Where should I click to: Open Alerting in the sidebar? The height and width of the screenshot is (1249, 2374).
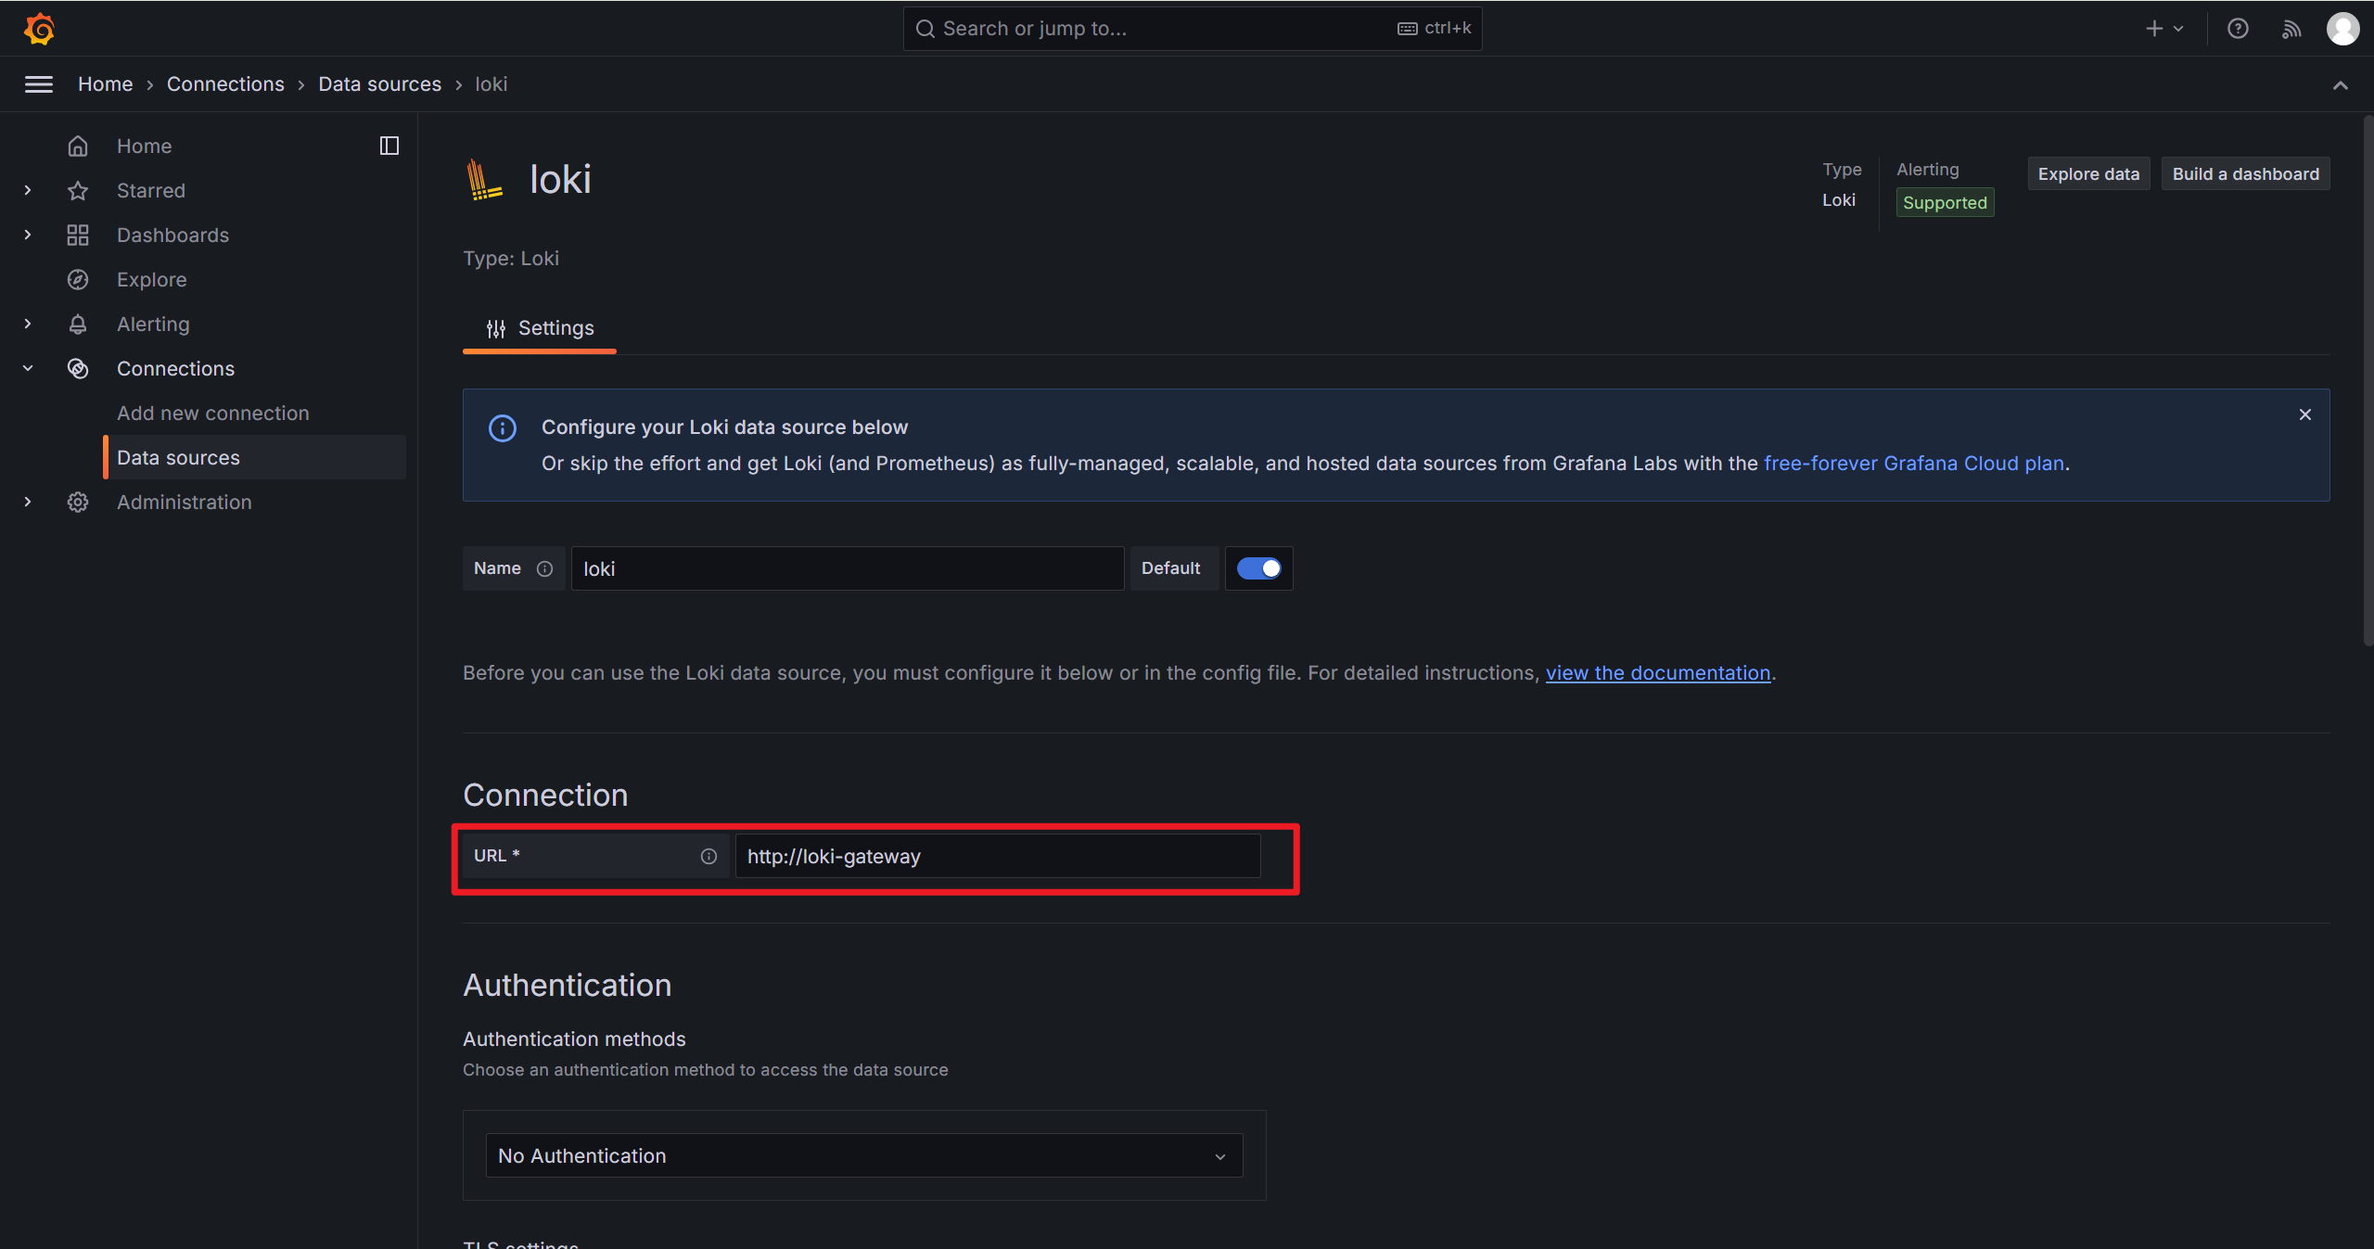pyautogui.click(x=153, y=324)
